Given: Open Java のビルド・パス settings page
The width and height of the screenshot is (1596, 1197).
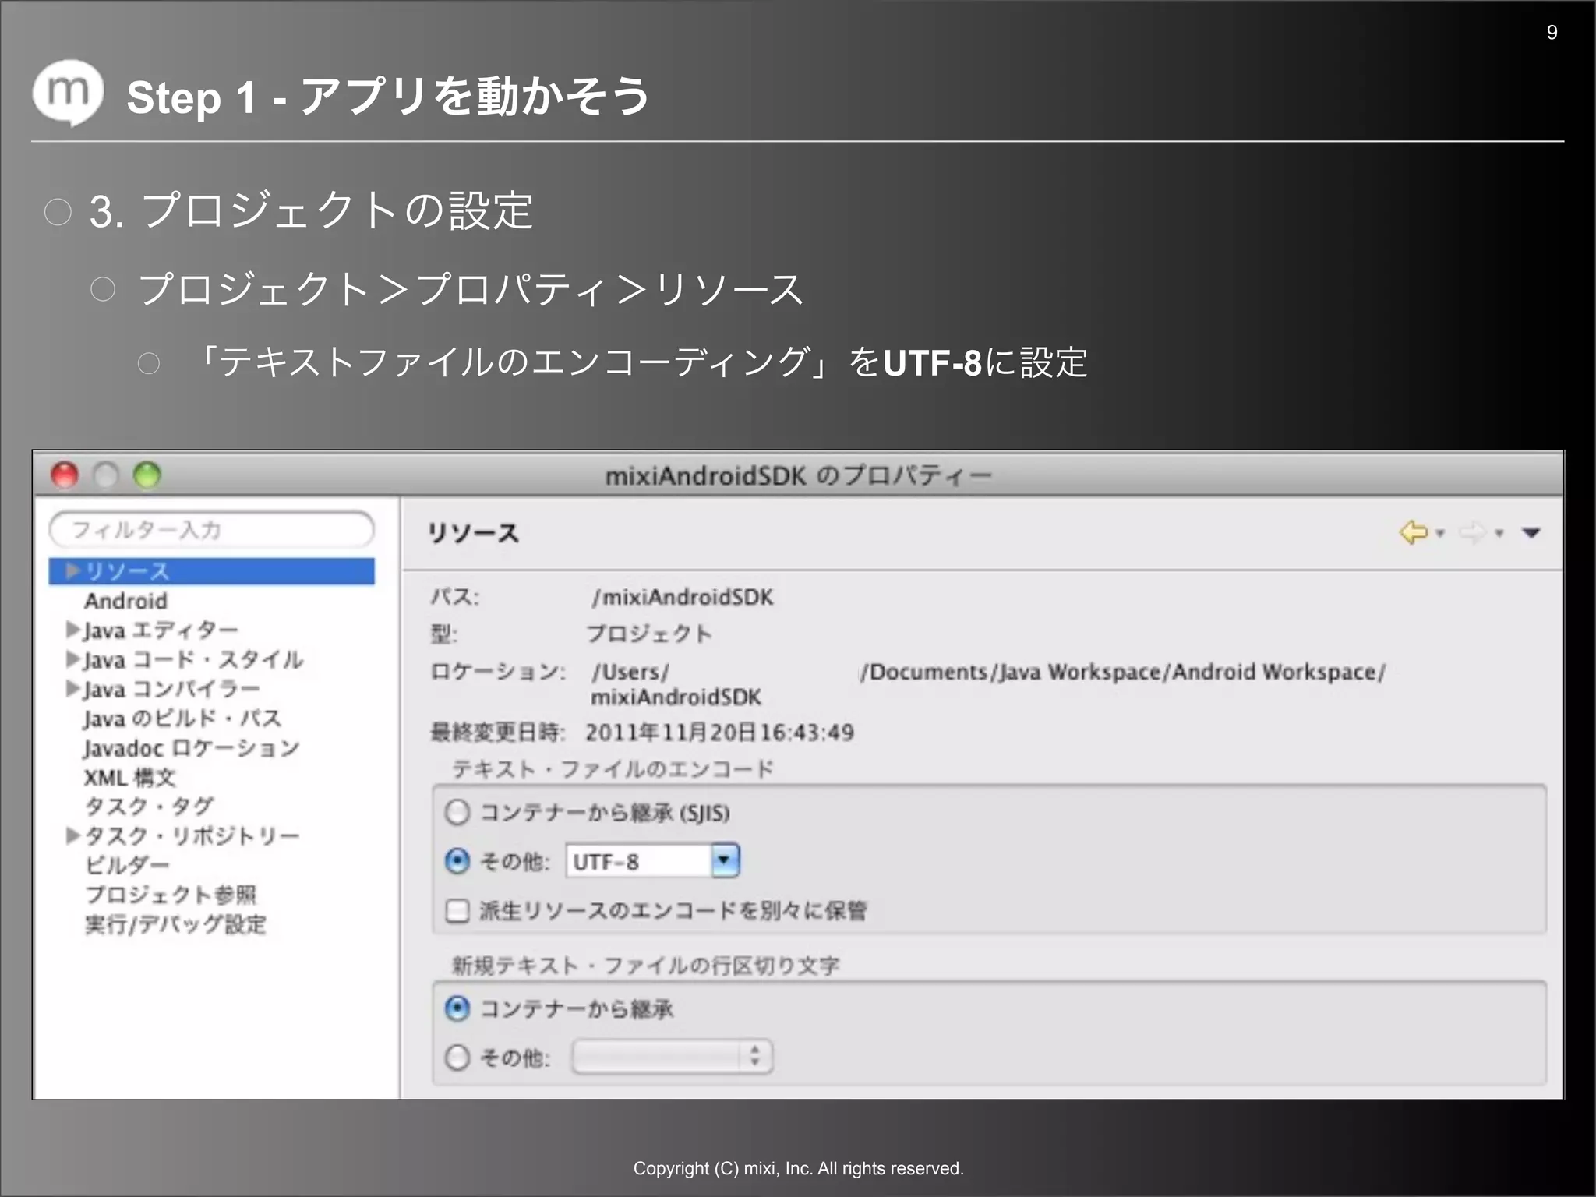Looking at the screenshot, I should 182,718.
